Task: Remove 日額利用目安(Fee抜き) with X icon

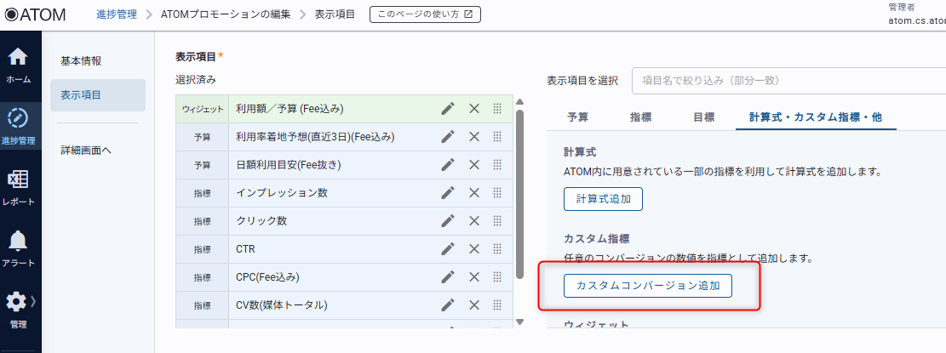Action: pos(474,165)
